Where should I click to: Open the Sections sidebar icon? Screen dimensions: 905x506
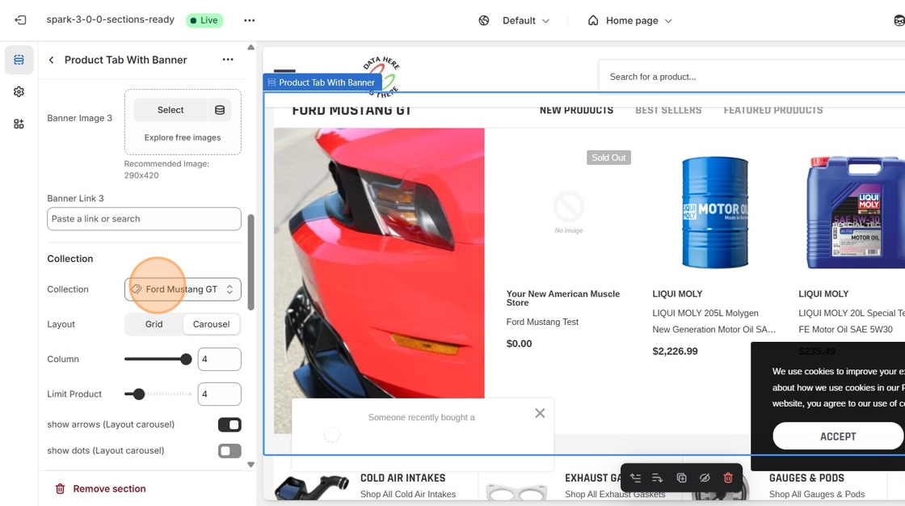click(19, 60)
